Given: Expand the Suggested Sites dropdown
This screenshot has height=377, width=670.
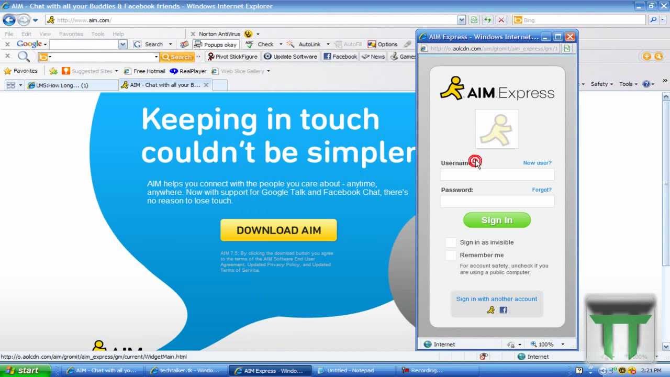Looking at the screenshot, I should (x=116, y=71).
